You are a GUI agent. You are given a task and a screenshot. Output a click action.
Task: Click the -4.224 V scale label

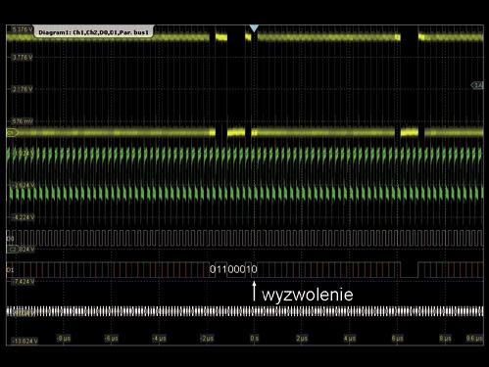click(23, 217)
